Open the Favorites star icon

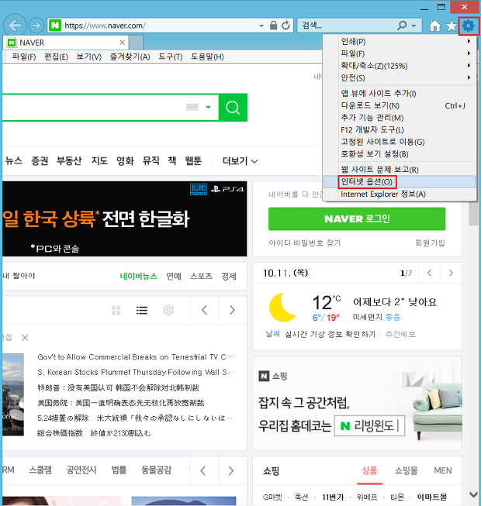click(x=452, y=26)
